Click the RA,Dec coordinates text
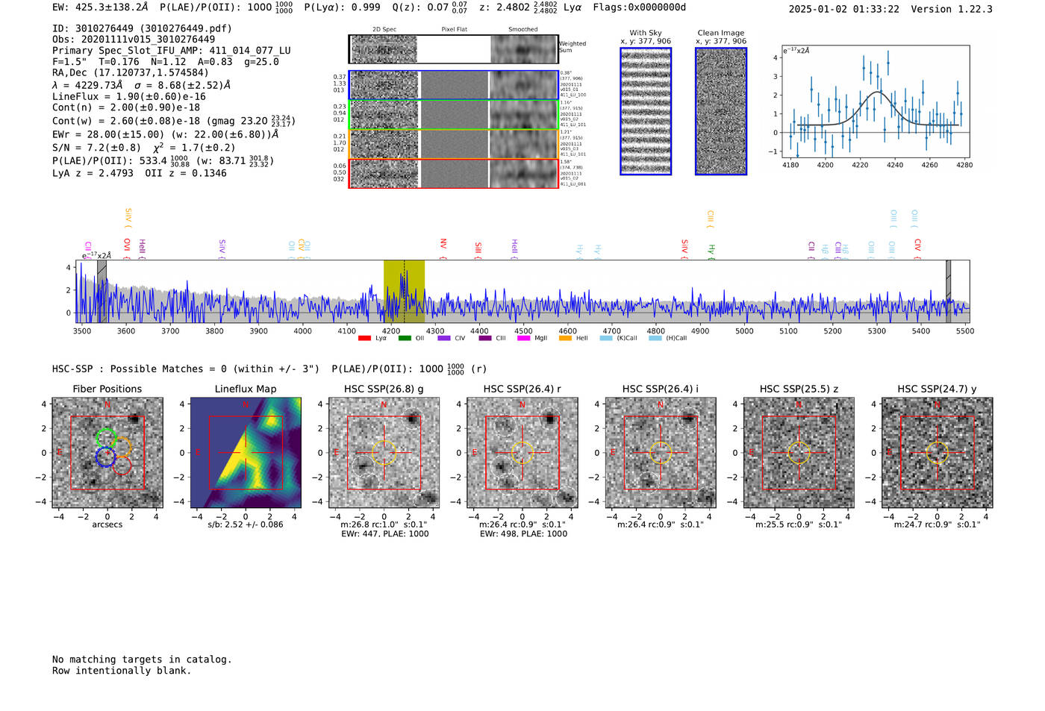 [x=131, y=73]
